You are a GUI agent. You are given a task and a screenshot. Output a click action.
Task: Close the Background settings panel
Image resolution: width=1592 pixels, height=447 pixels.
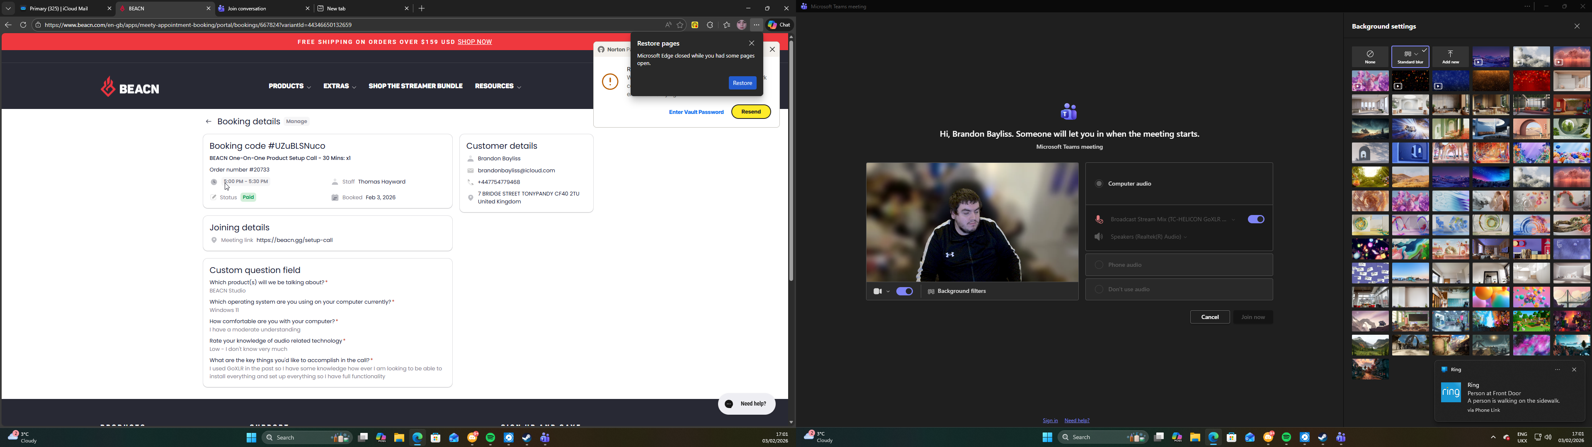[1577, 27]
